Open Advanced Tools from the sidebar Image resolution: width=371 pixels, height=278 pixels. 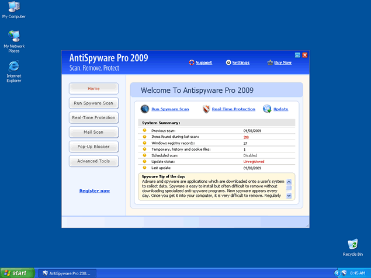(x=93, y=161)
